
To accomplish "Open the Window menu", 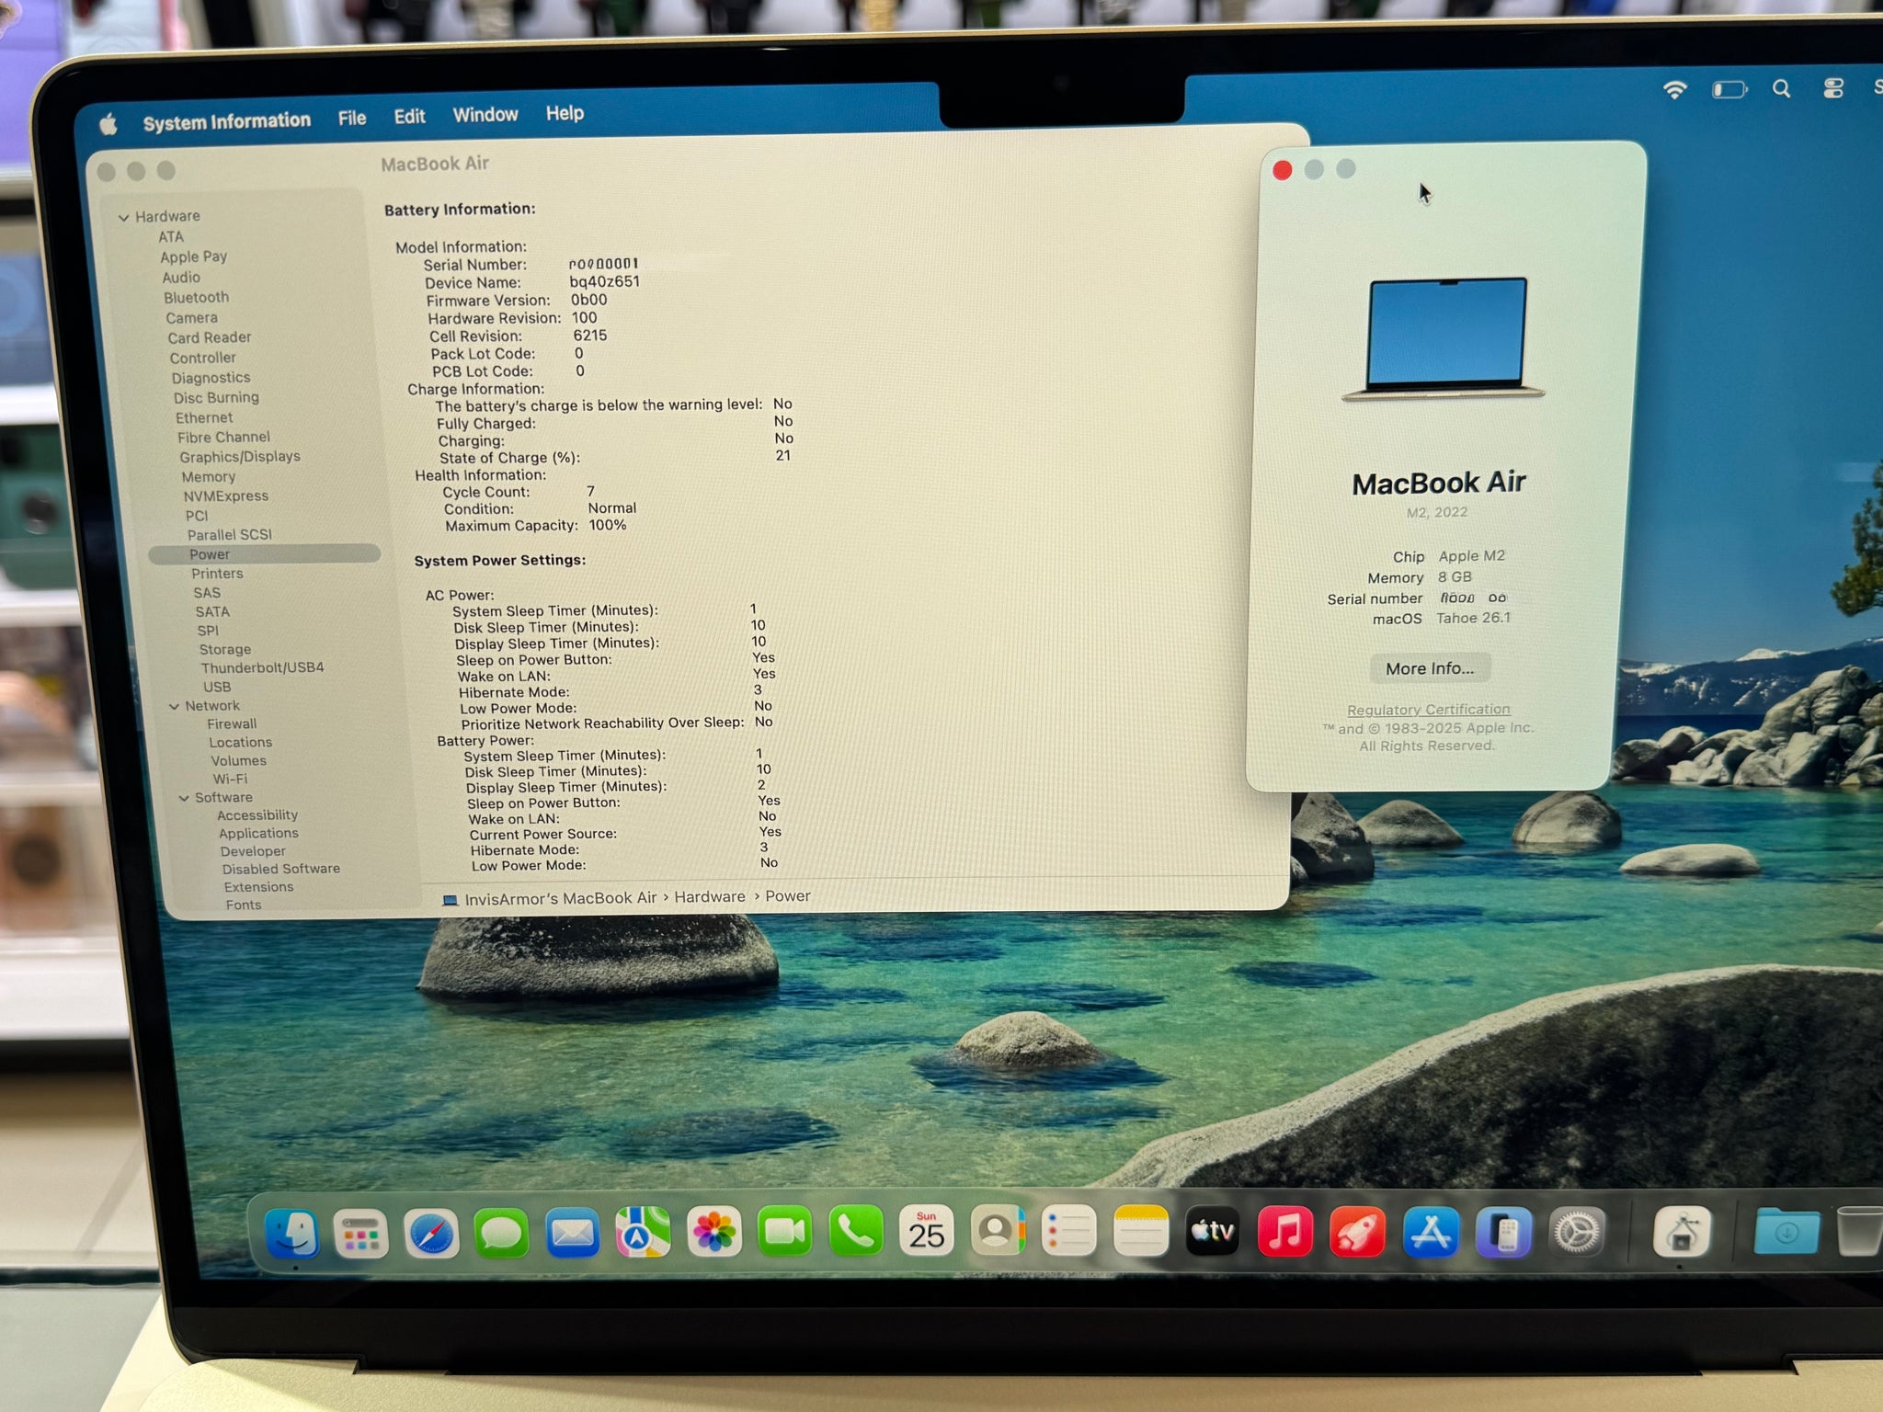I will [x=485, y=115].
